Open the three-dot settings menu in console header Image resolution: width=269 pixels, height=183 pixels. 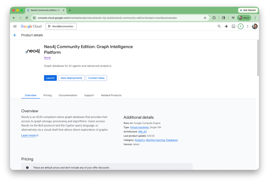[247, 26]
